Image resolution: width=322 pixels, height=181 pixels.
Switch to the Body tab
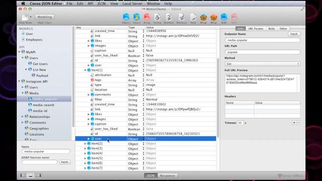pyautogui.click(x=272, y=29)
